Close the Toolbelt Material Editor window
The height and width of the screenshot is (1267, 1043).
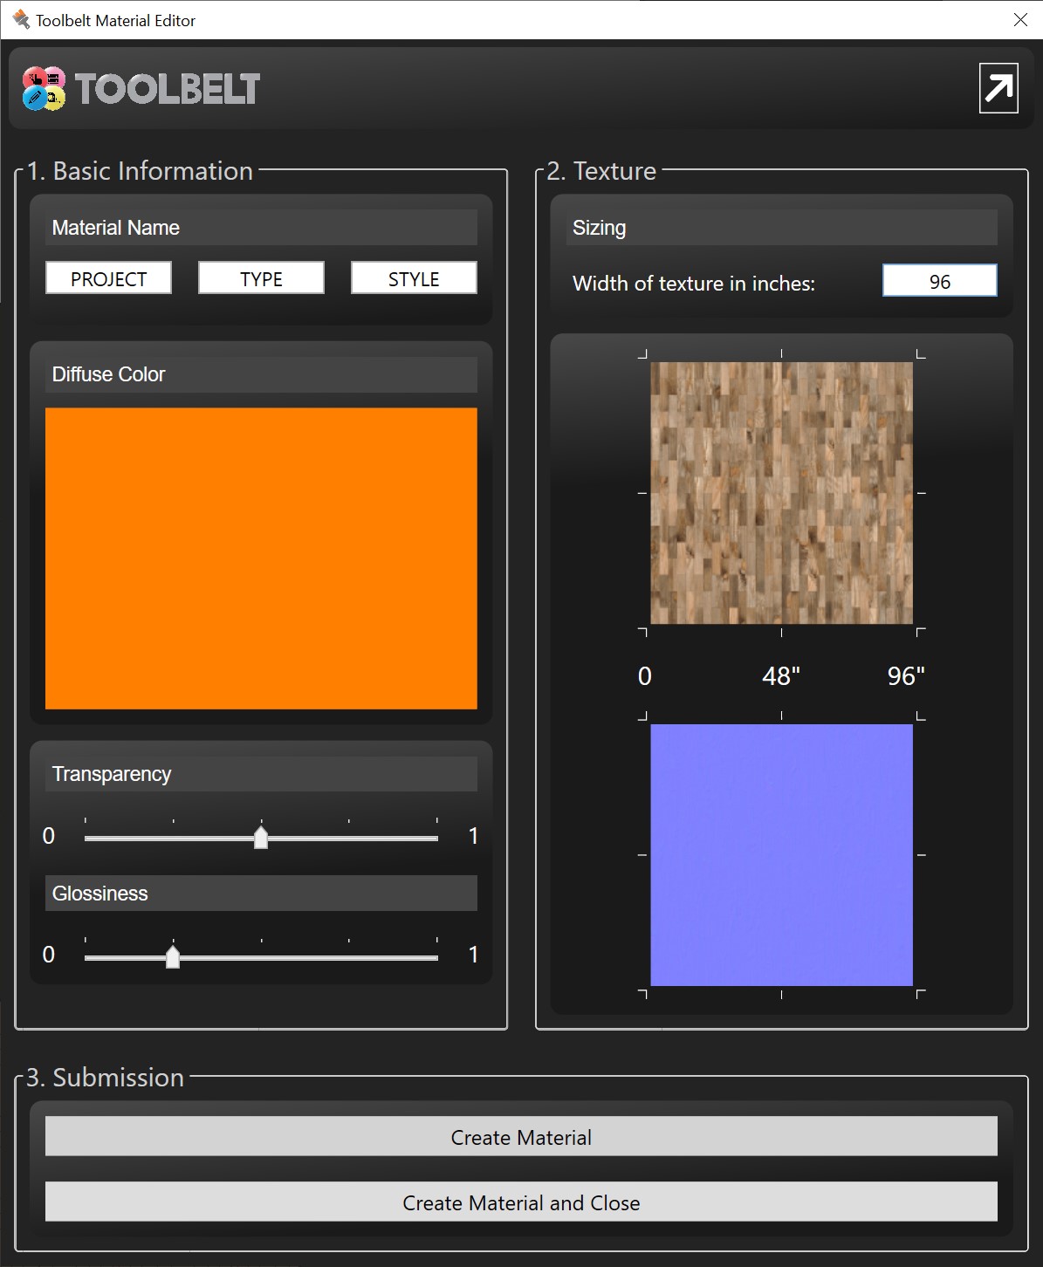(x=1020, y=19)
